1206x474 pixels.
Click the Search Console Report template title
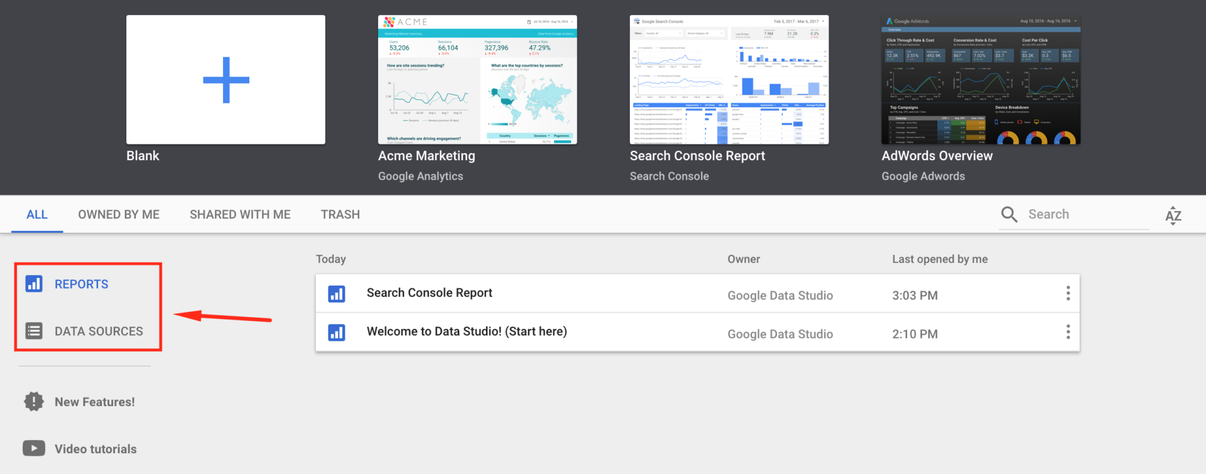(x=697, y=156)
